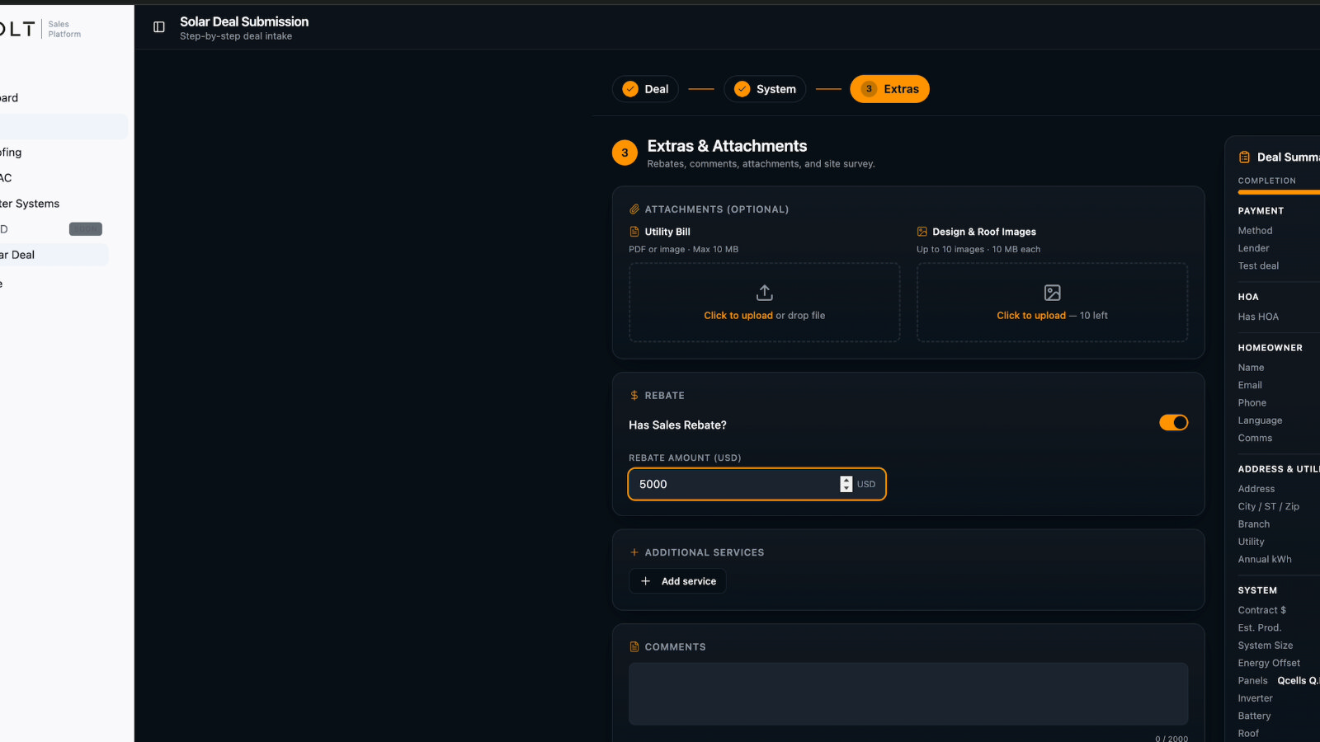Toggle the sidebar panel icon

click(x=159, y=27)
